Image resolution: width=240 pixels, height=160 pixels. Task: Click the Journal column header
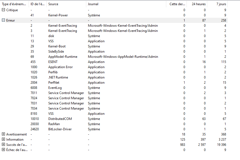click(126, 4)
